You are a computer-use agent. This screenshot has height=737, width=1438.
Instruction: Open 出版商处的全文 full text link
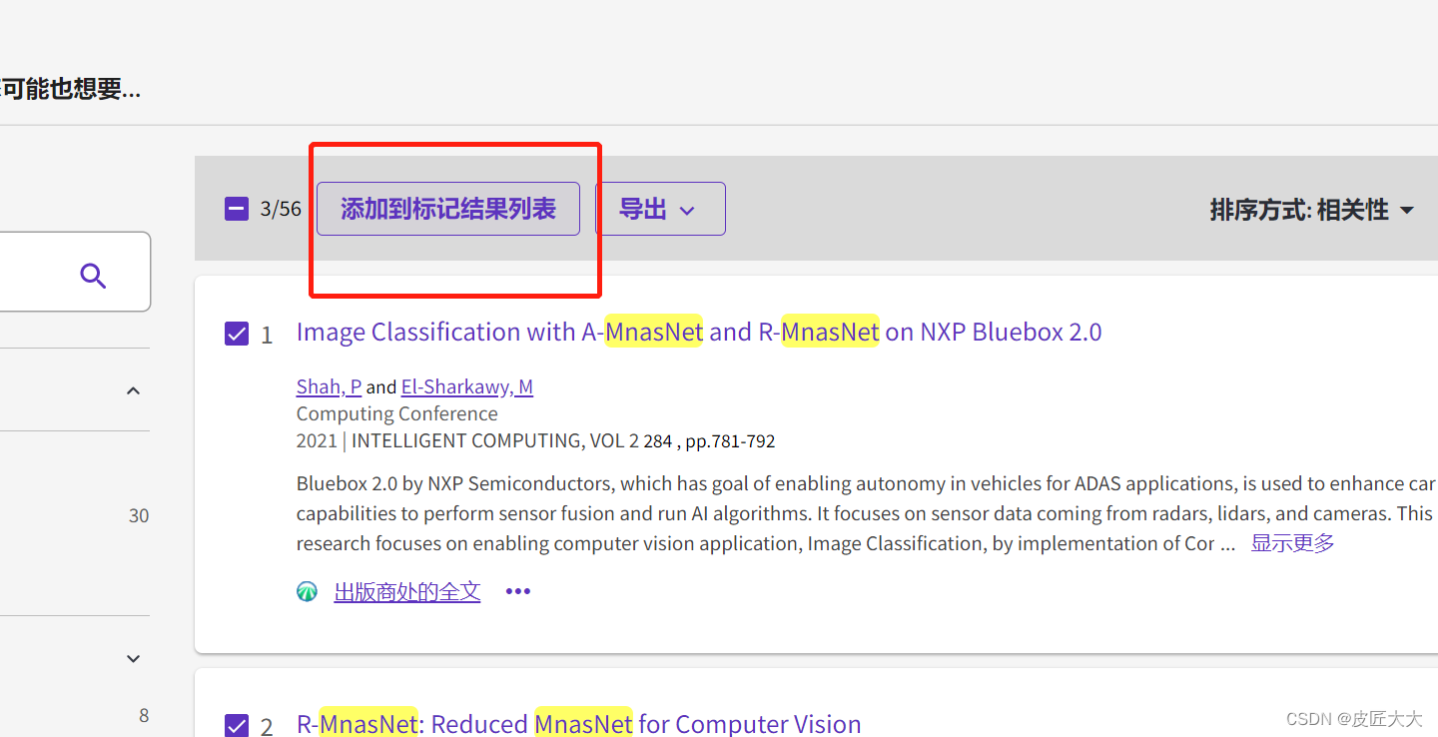pos(407,590)
